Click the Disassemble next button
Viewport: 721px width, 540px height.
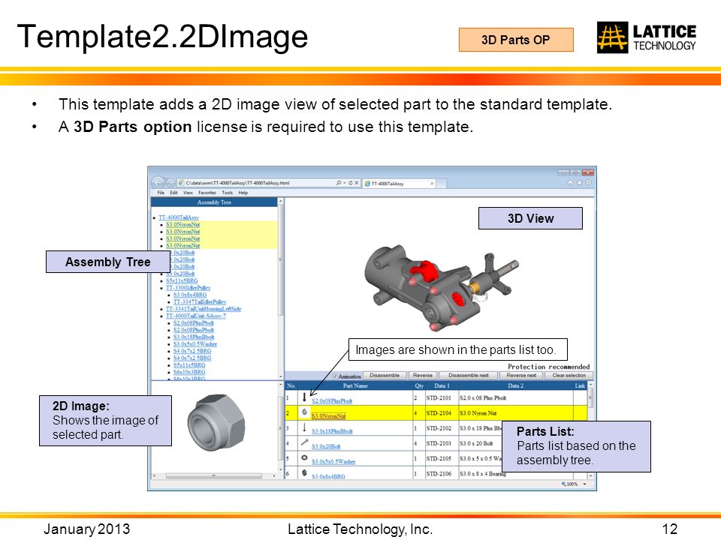[x=469, y=376]
